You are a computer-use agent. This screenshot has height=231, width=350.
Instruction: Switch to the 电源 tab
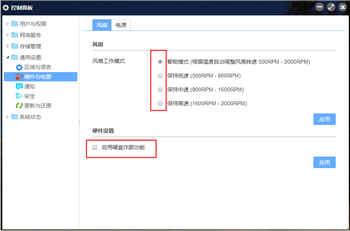tap(121, 25)
